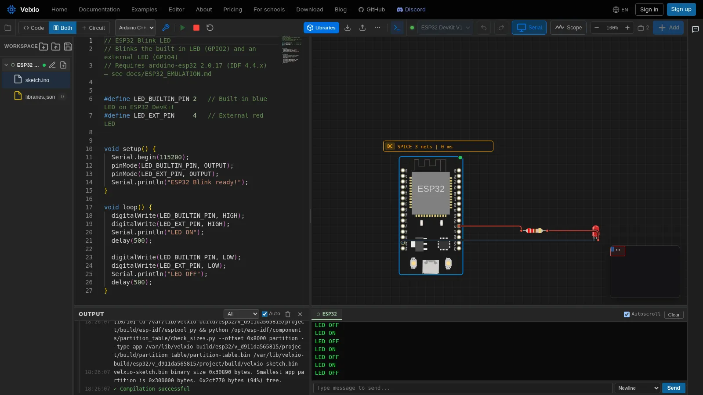Open ESP32 DevKit V1 board dropdown
Screen dimensions: 703x395
445,28
